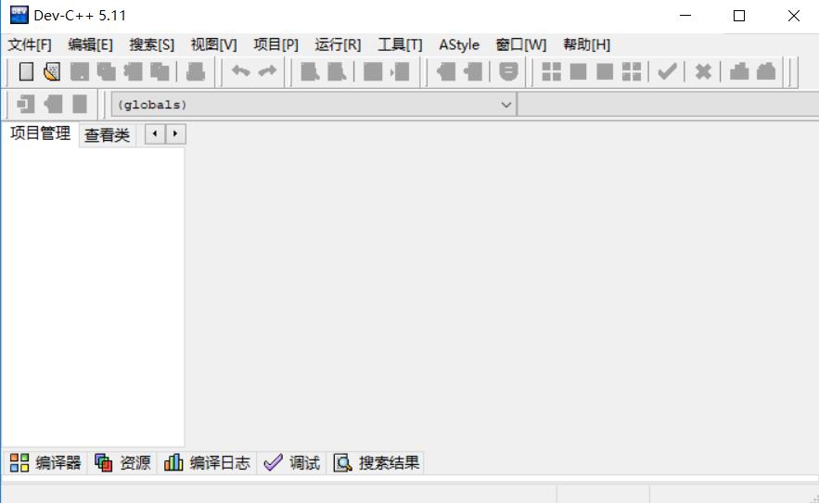Screen dimensions: 819x503
Task: Open the 工具[T] menu
Action: pos(400,44)
